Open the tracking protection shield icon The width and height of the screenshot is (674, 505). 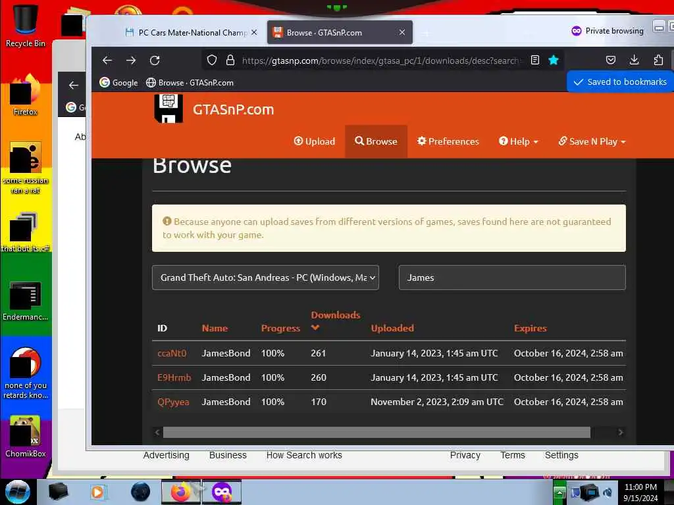point(211,60)
